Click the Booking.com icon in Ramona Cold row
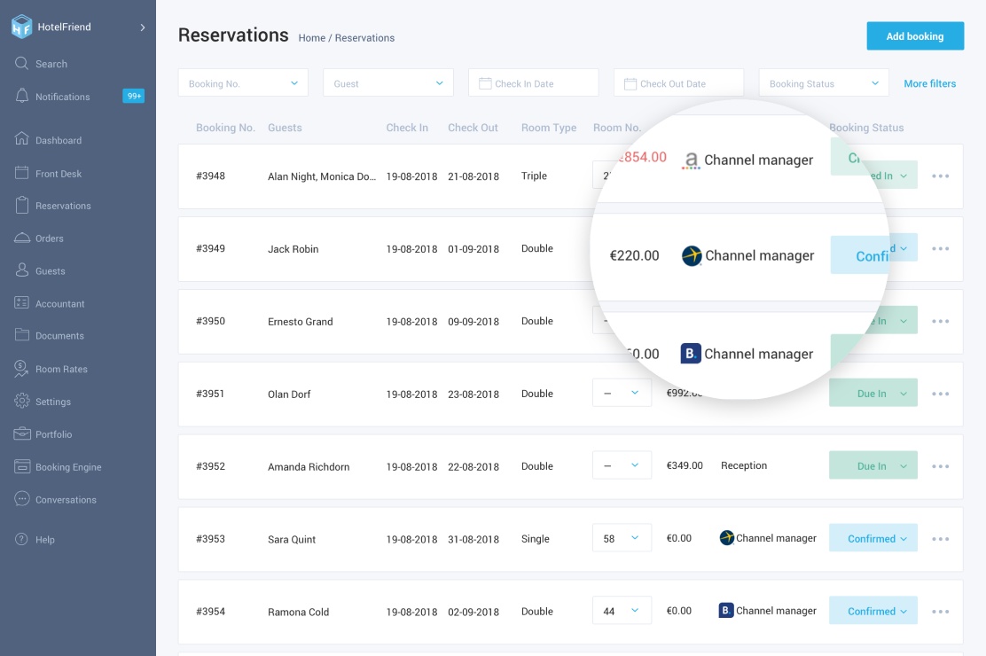986x656 pixels. click(725, 610)
